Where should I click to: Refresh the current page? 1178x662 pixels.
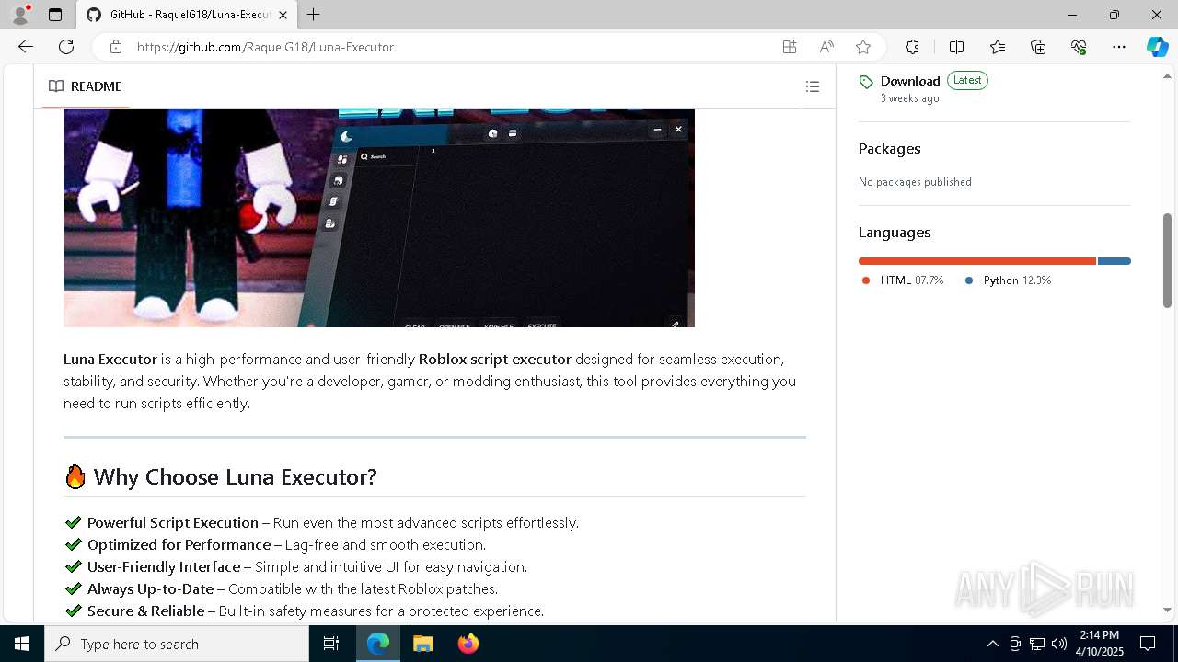pos(66,47)
